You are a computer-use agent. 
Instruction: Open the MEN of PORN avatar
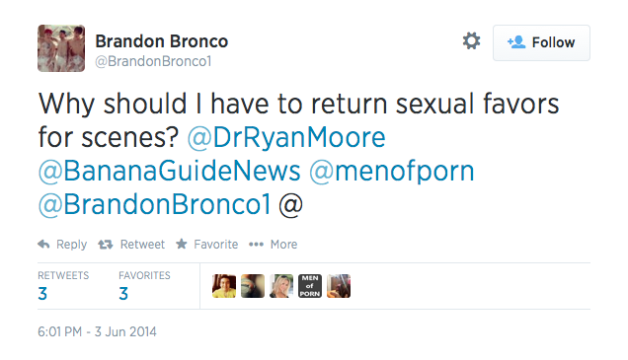pyautogui.click(x=310, y=286)
